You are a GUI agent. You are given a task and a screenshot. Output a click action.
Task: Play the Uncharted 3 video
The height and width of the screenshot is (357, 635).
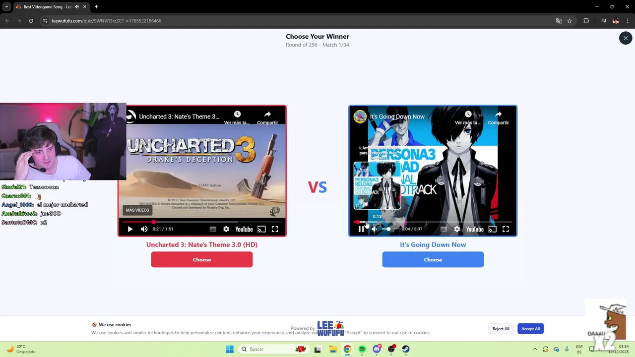click(130, 229)
